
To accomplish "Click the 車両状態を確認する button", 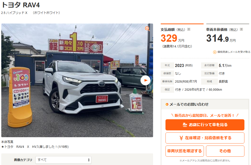I will pos(184,151).
